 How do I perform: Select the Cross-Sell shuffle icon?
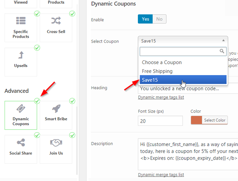point(56,21)
